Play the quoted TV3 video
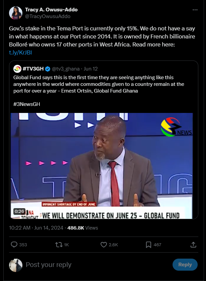The width and height of the screenshot is (206, 281). (102, 166)
